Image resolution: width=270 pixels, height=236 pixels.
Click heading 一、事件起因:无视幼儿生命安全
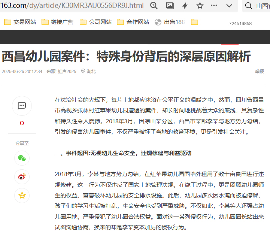(123, 153)
